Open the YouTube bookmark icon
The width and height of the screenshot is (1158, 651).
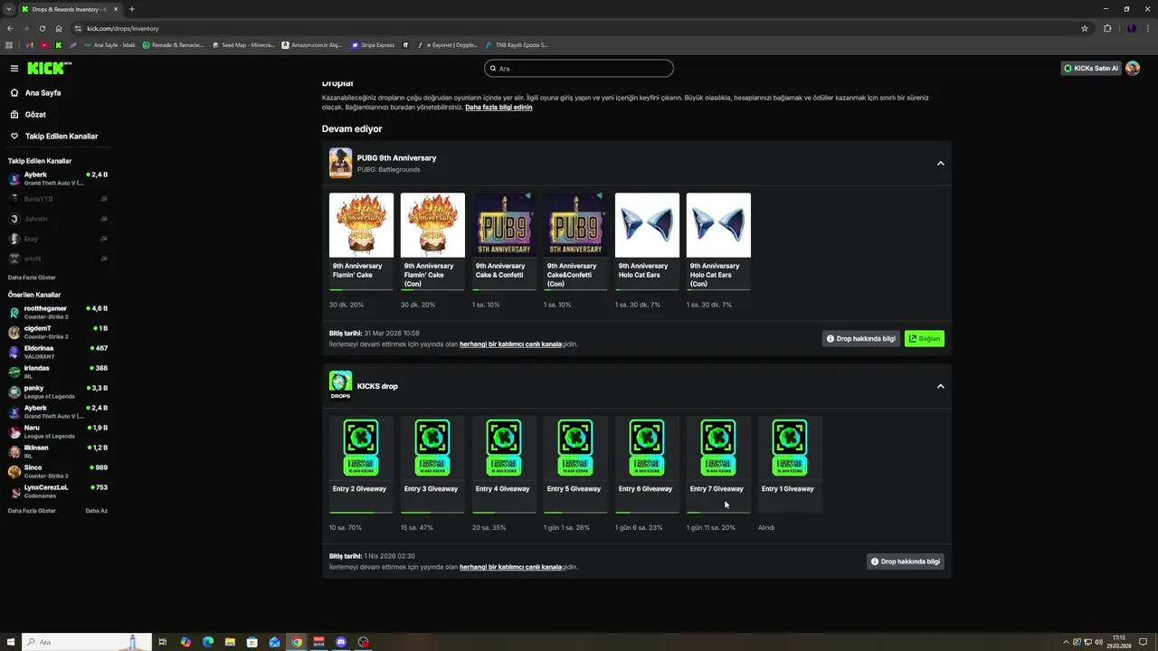point(44,44)
